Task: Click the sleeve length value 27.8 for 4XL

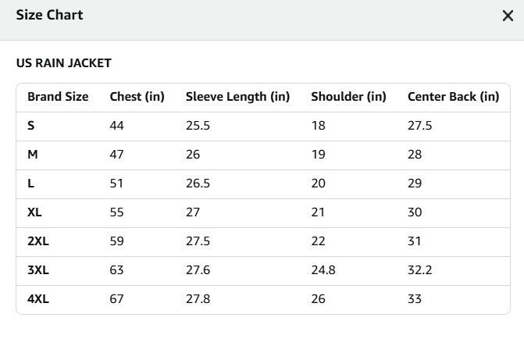Action: pyautogui.click(x=198, y=299)
